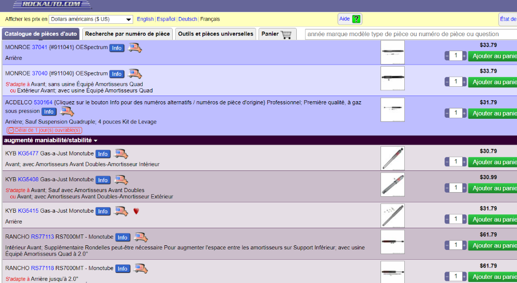The height and width of the screenshot is (283, 517).
Task: View thumbnail image of KYB KG5408
Action: [392, 184]
